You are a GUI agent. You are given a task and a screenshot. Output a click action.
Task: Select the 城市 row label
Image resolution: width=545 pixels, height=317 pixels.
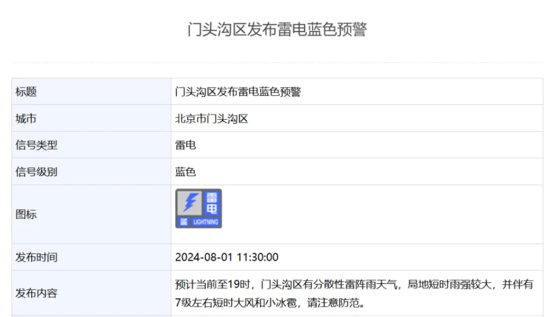pos(26,119)
